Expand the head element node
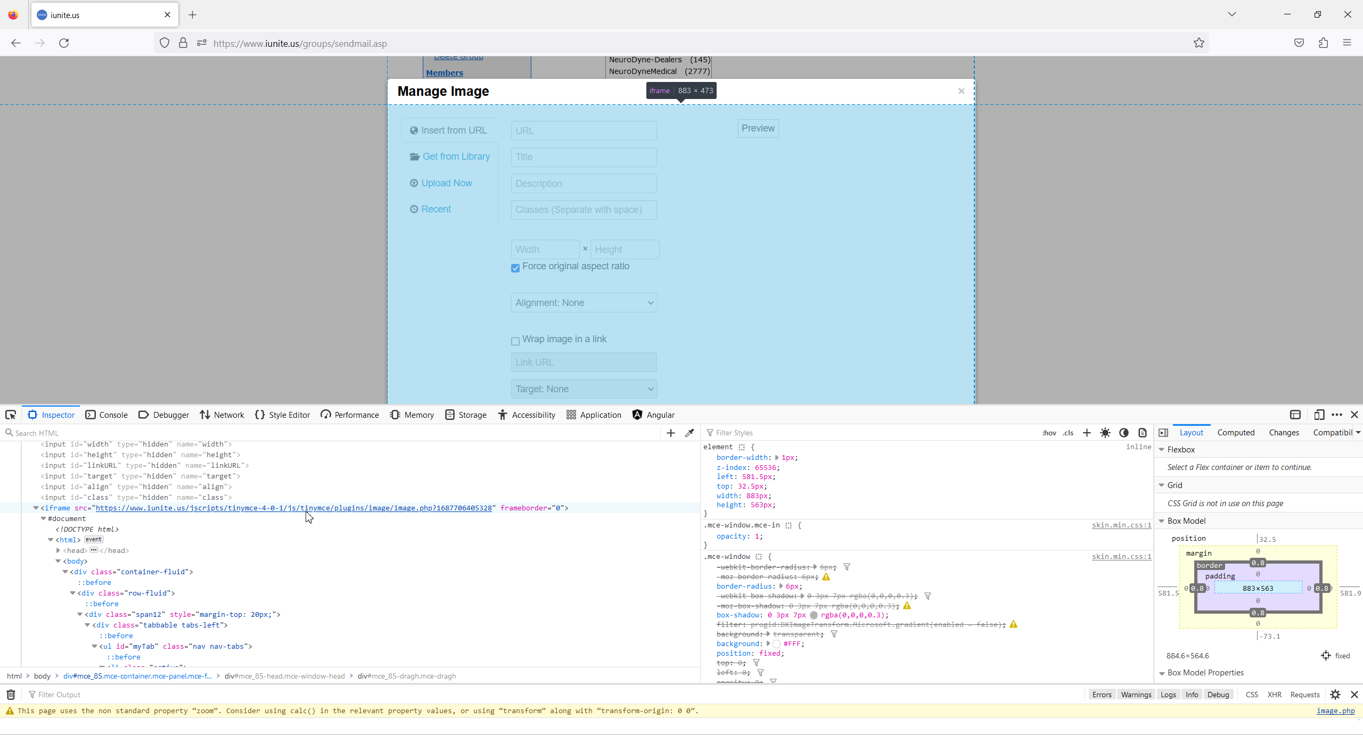The height and width of the screenshot is (735, 1363). [59, 550]
